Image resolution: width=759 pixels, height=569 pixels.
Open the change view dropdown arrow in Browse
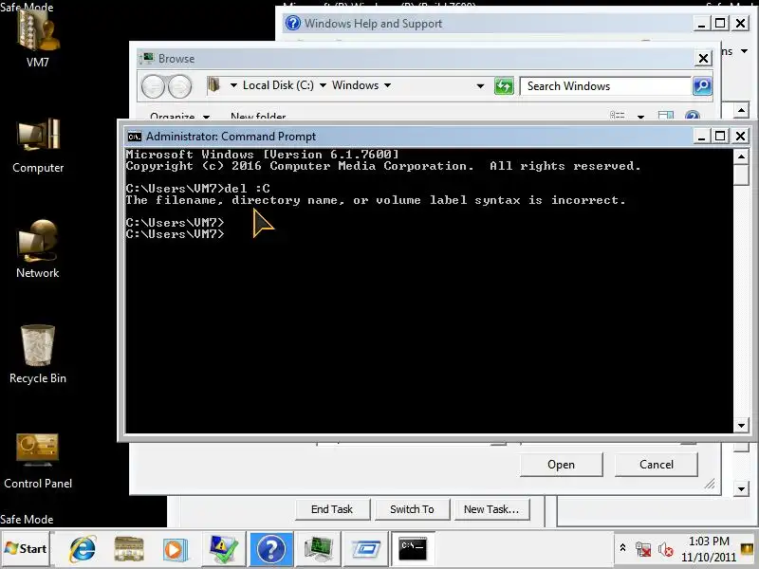[x=640, y=116]
